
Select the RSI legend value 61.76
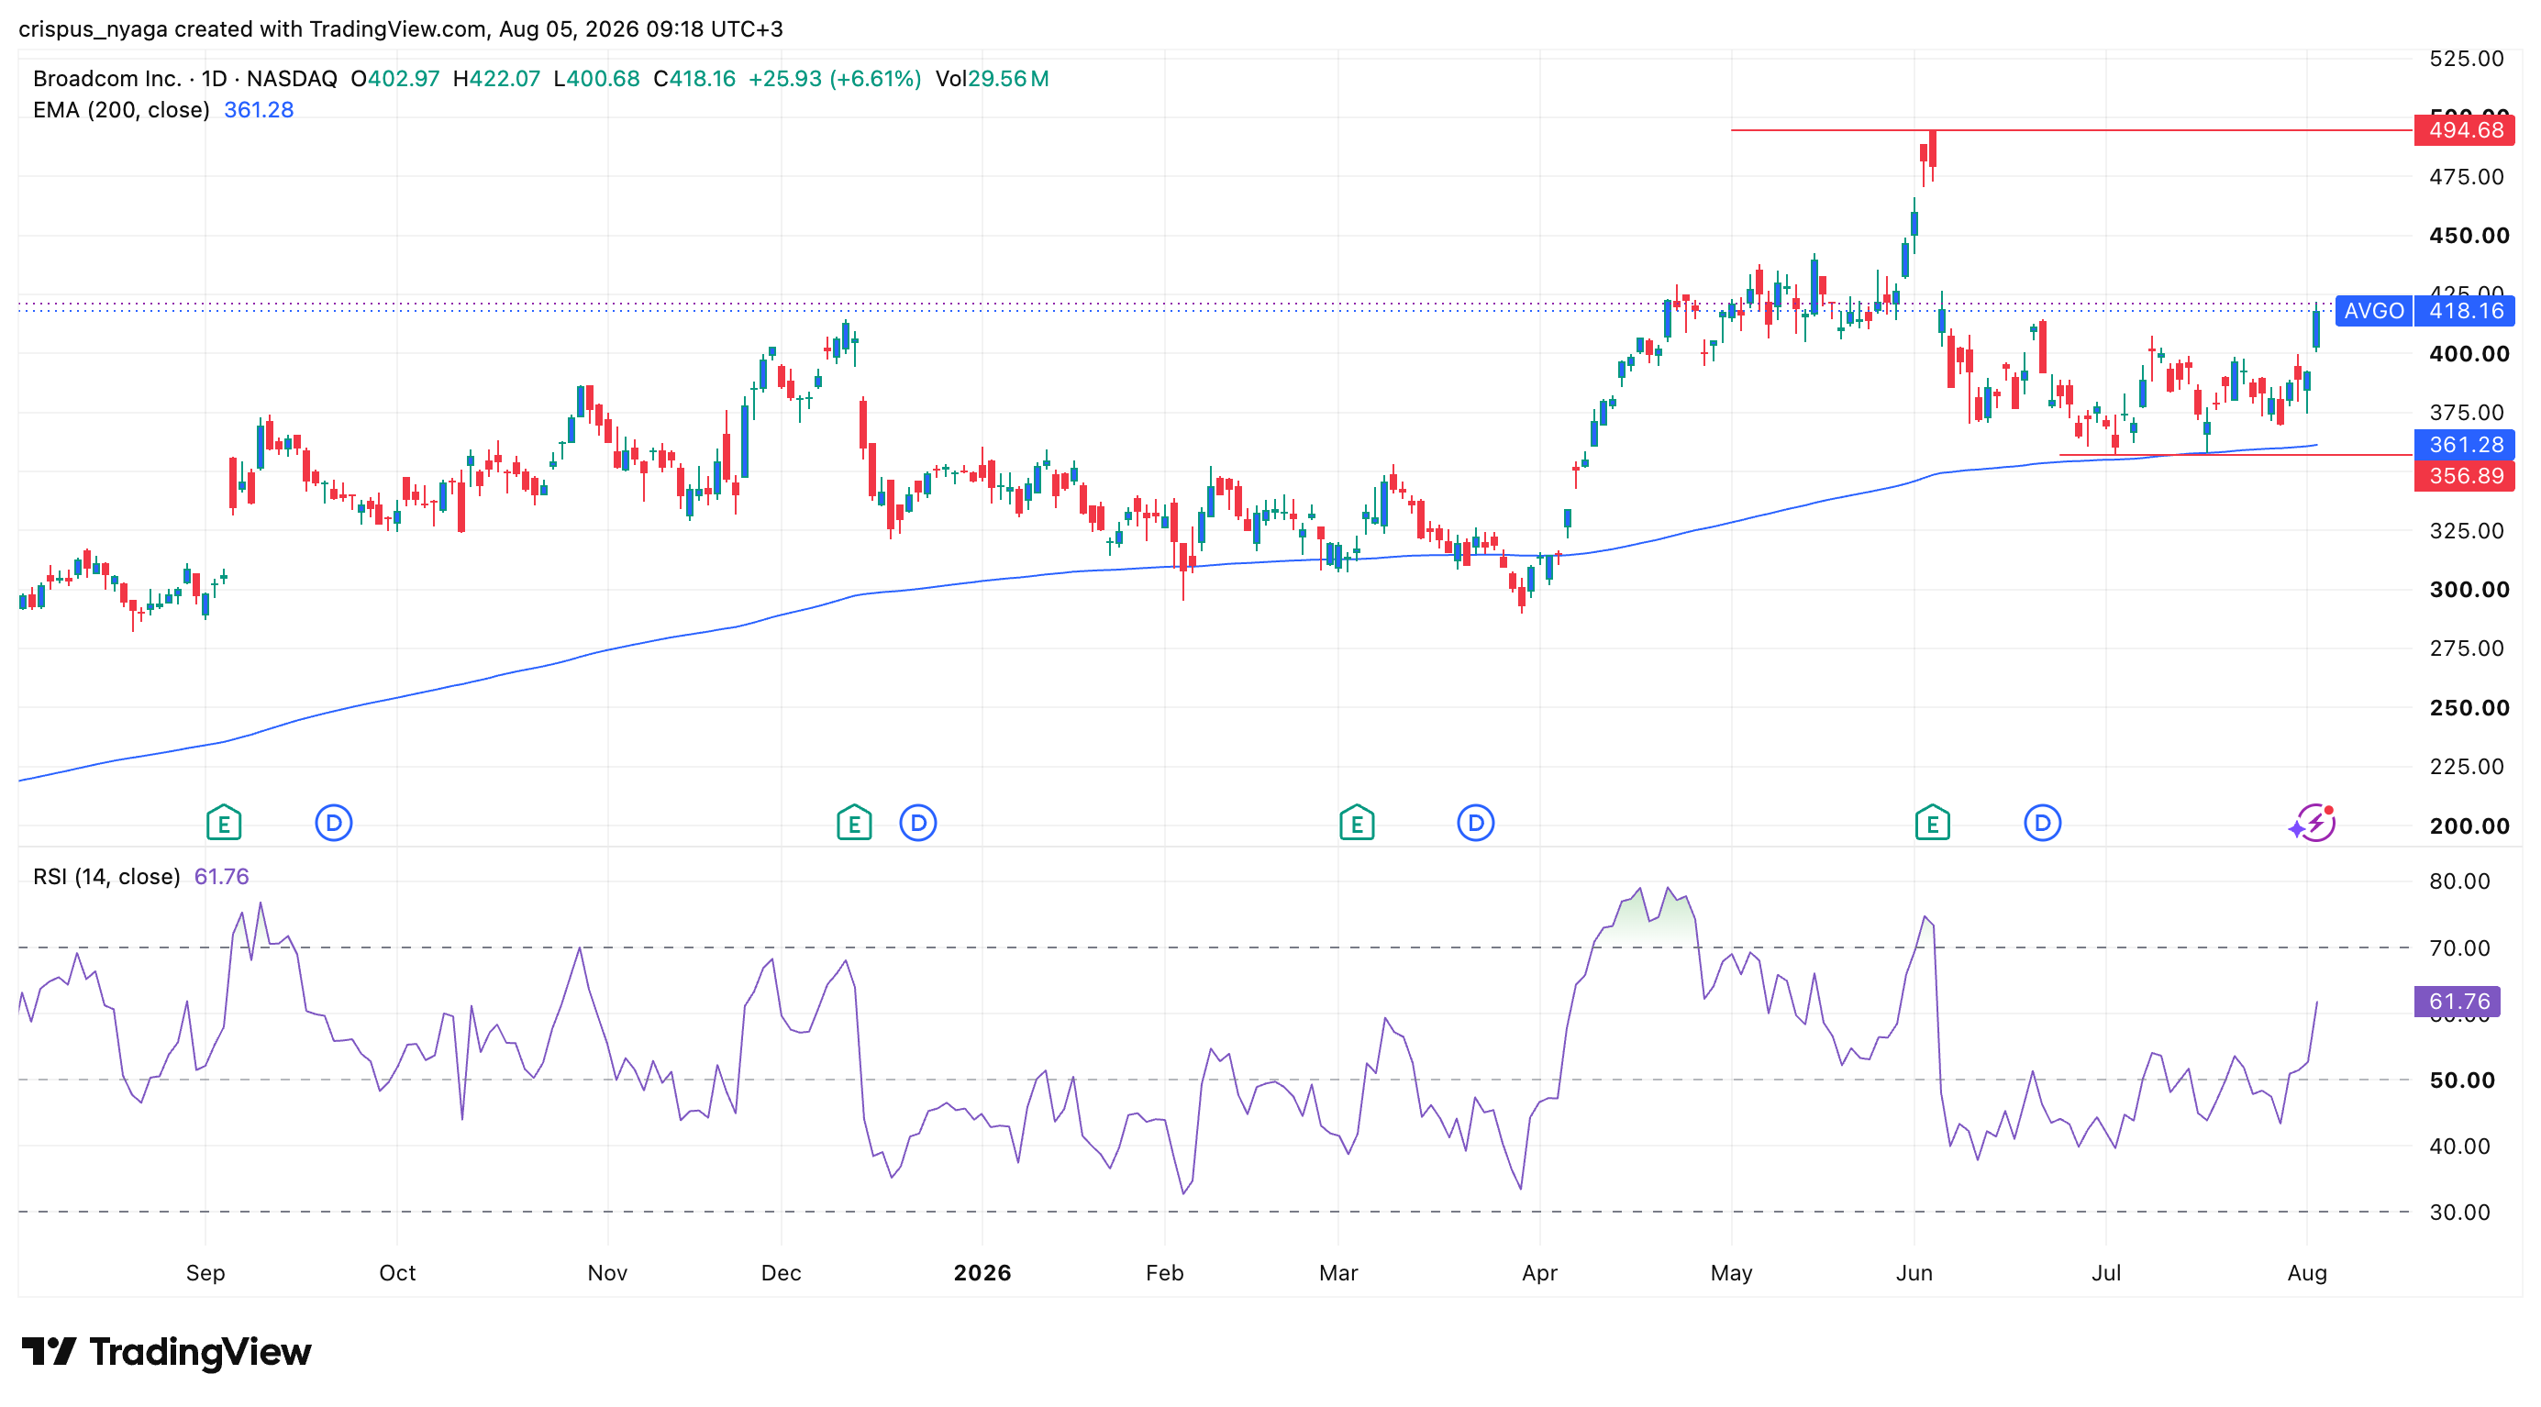tap(222, 877)
